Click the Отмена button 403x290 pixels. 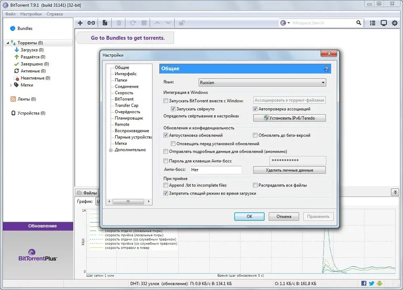click(x=284, y=216)
